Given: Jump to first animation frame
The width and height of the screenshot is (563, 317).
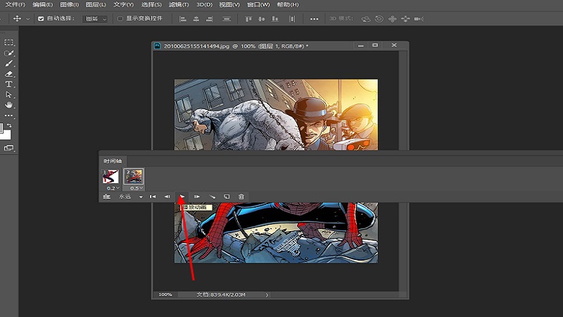Looking at the screenshot, I should pyautogui.click(x=153, y=197).
